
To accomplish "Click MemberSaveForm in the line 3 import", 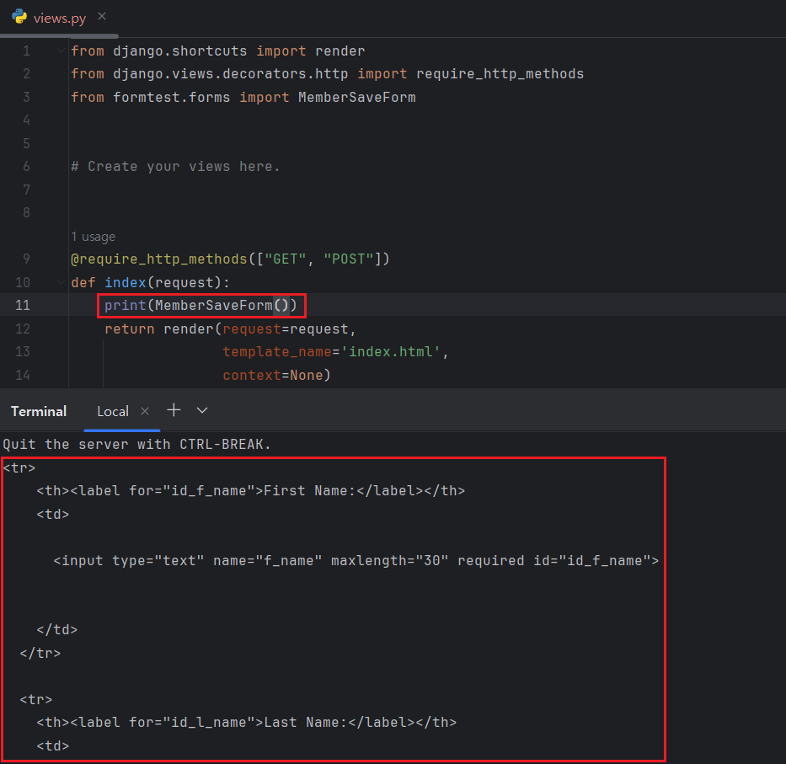I will point(356,97).
